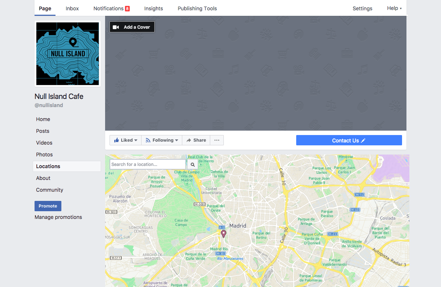Click the Parque de la Cuña Verde label
Screen dimensions: 441x287
click(196, 256)
